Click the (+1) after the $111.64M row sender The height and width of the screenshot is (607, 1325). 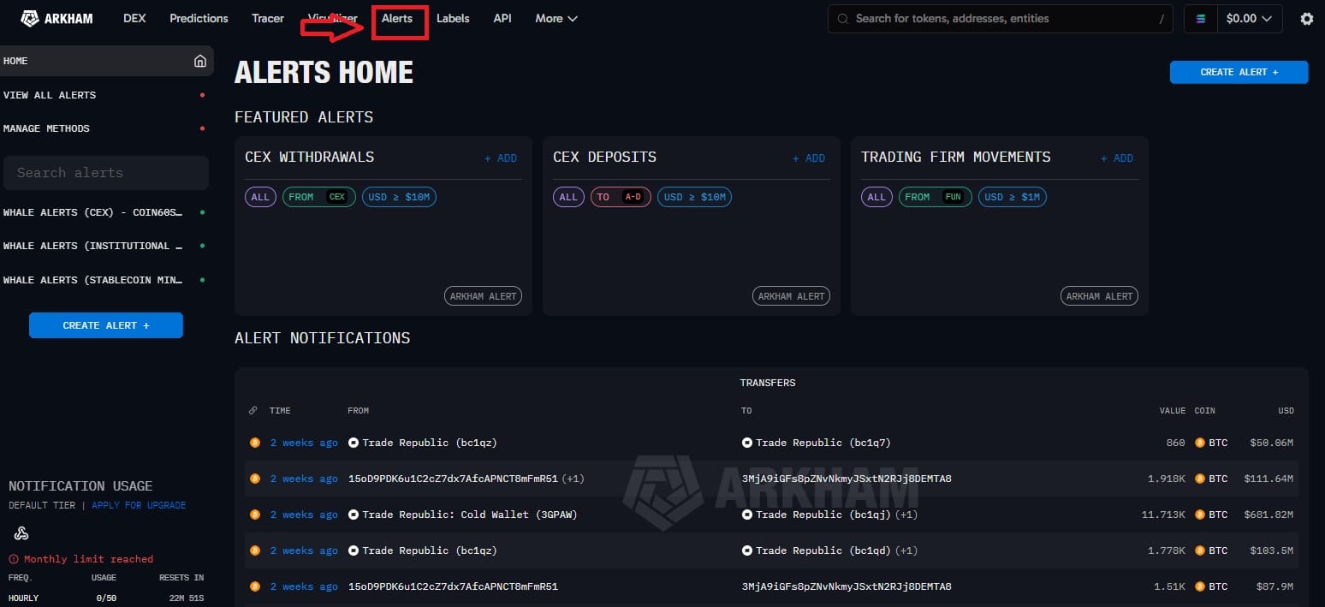click(x=573, y=479)
